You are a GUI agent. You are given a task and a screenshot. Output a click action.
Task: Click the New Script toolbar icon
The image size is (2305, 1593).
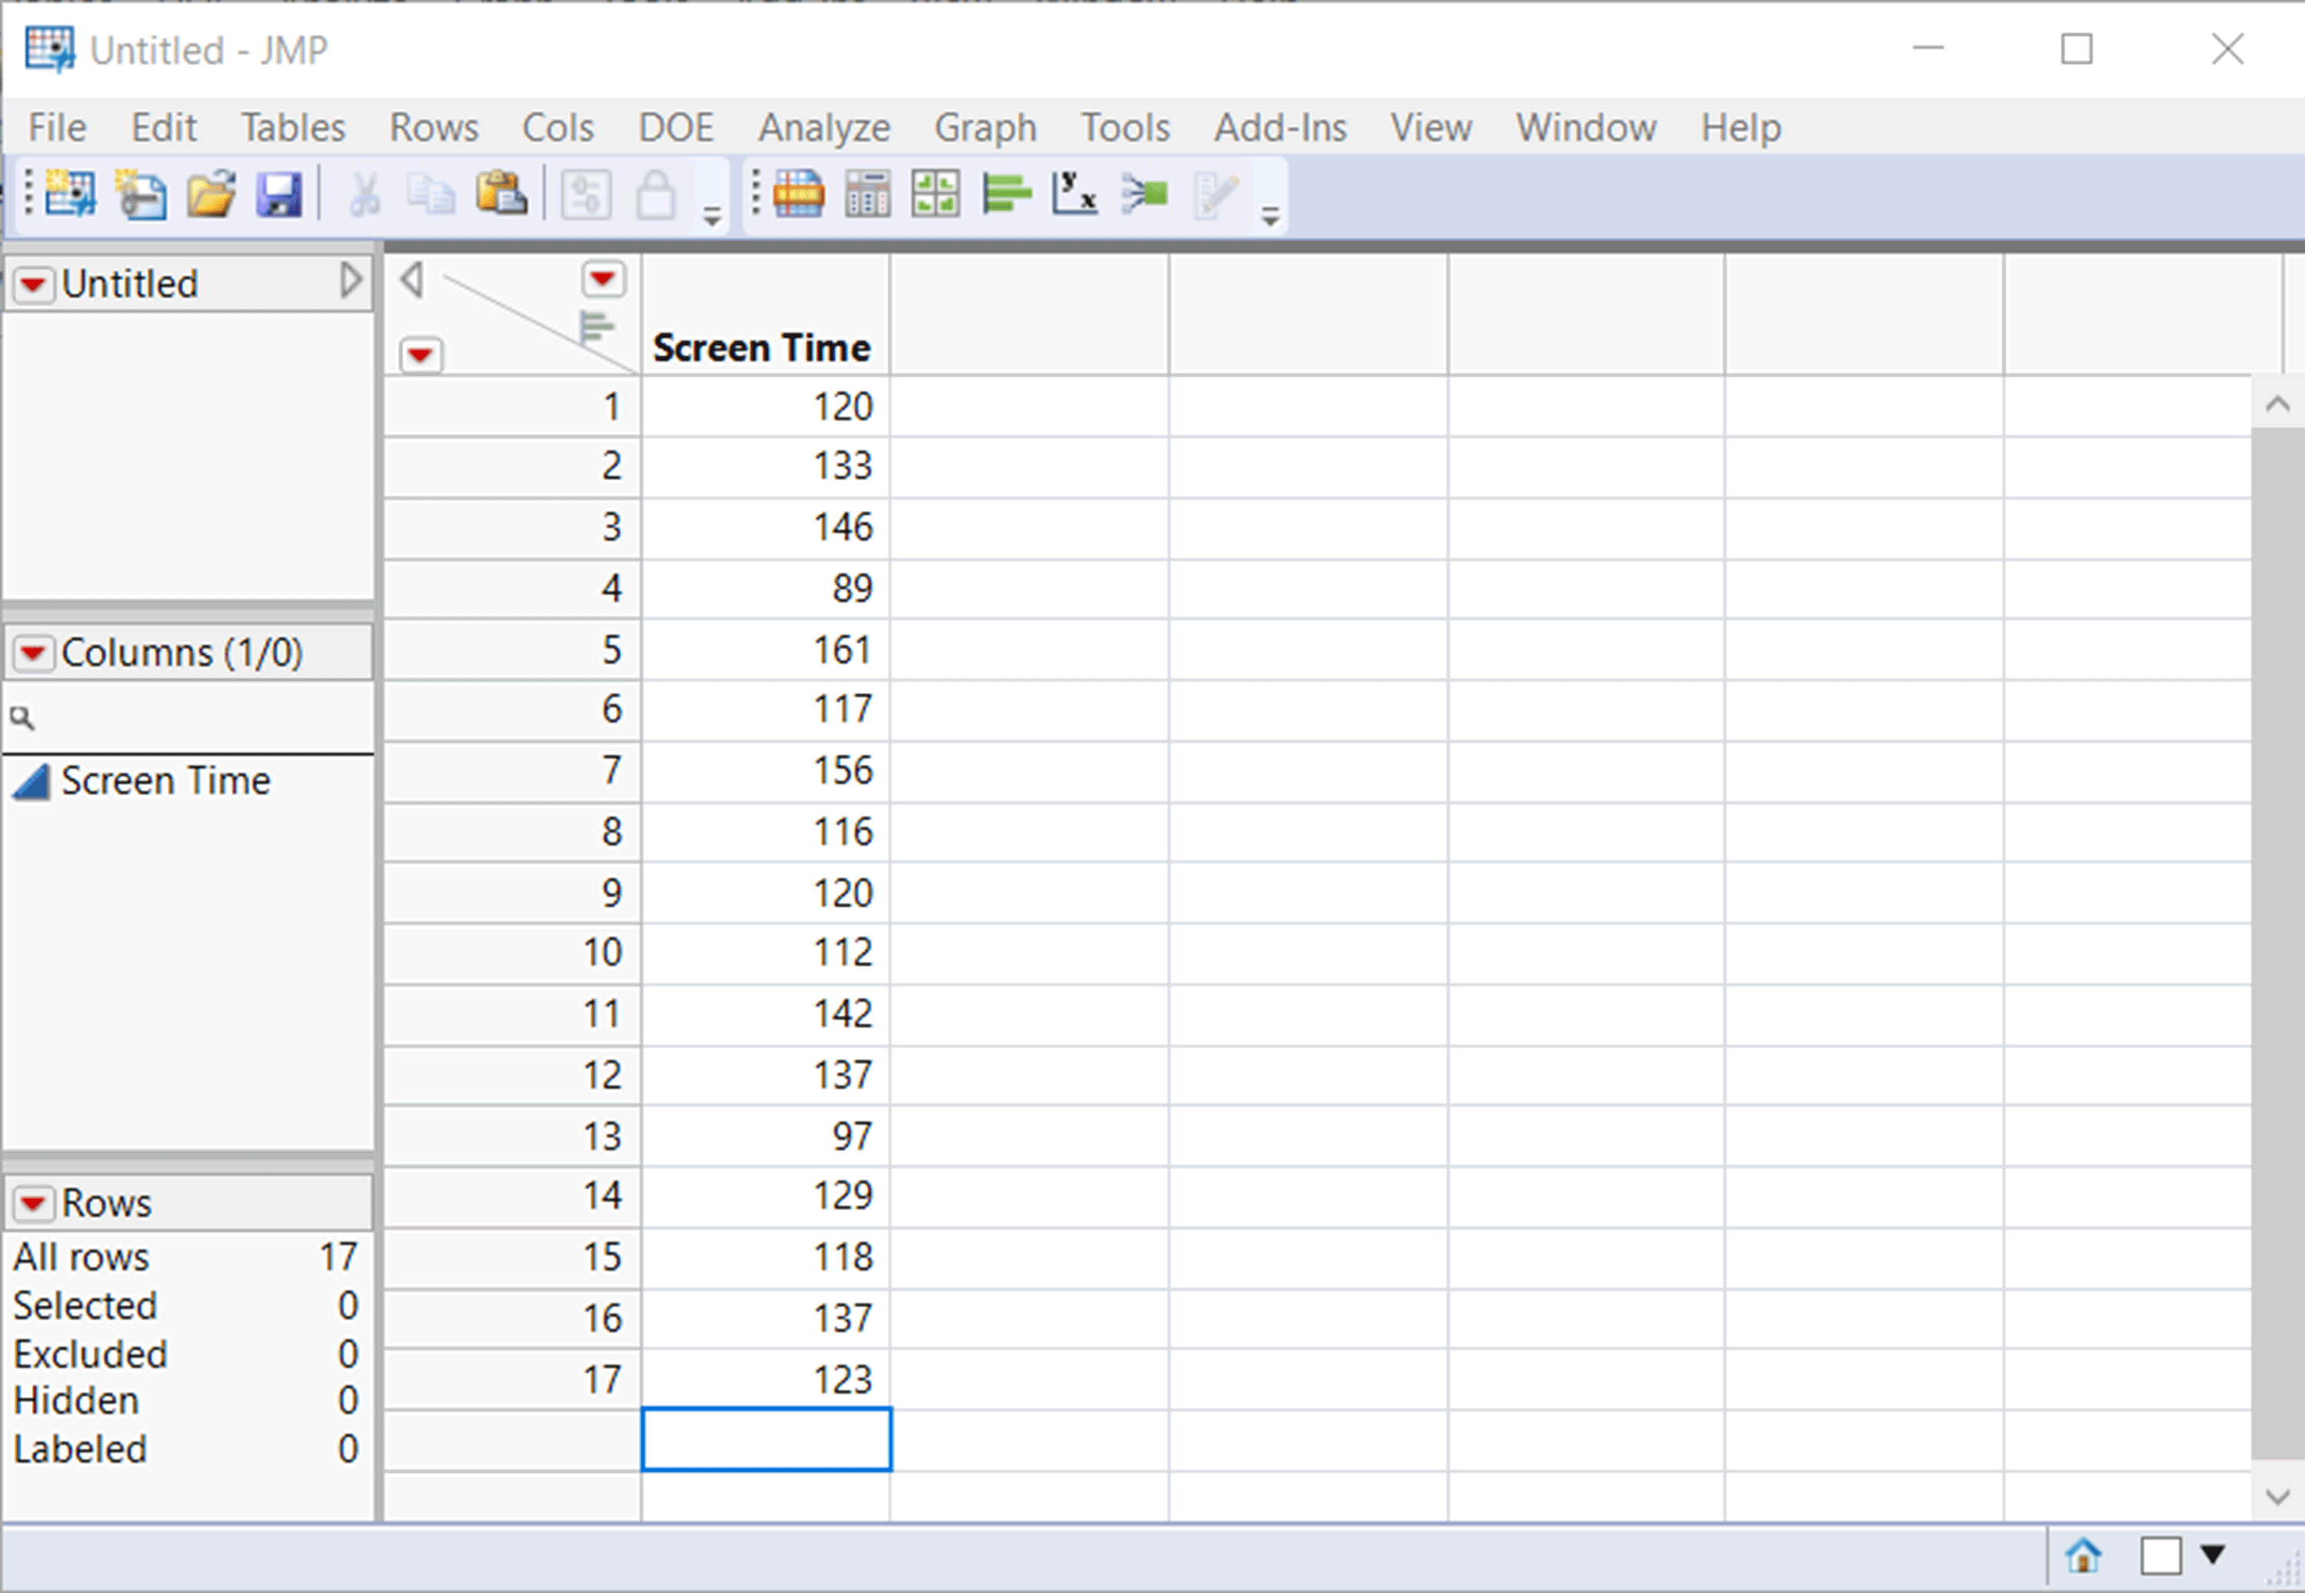point(141,193)
